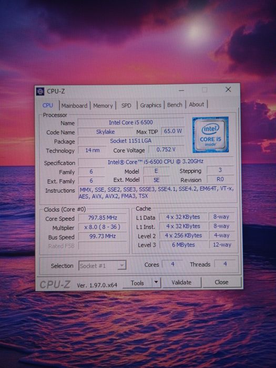Open the Mainboard tab
Image resolution: width=276 pixels, height=368 pixels.
pos(74,106)
